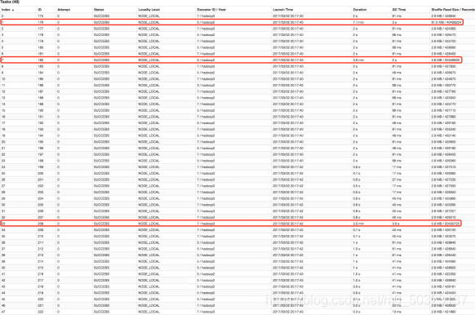Sort tasks by the Duration header
The image size is (475, 315).
coord(360,10)
